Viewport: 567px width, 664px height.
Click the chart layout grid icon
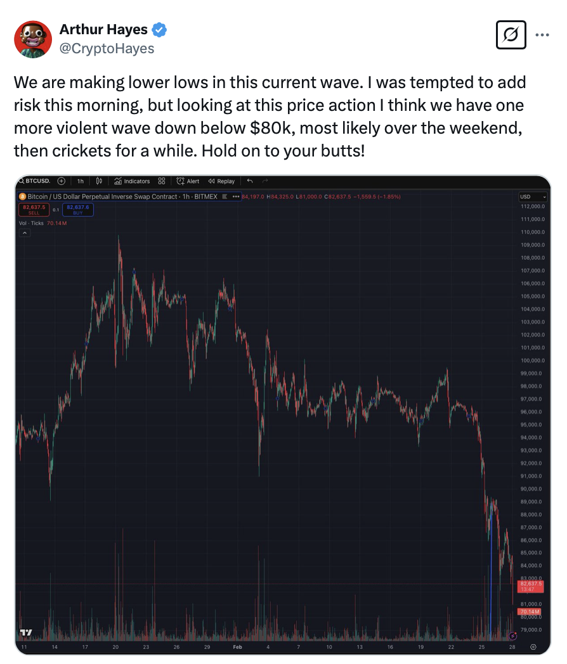[x=162, y=181]
